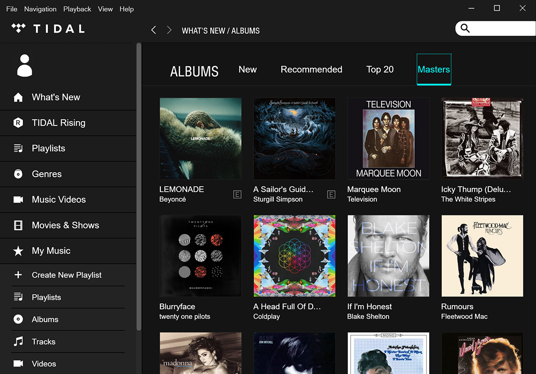Click the Rumours album title text

pos(457,307)
